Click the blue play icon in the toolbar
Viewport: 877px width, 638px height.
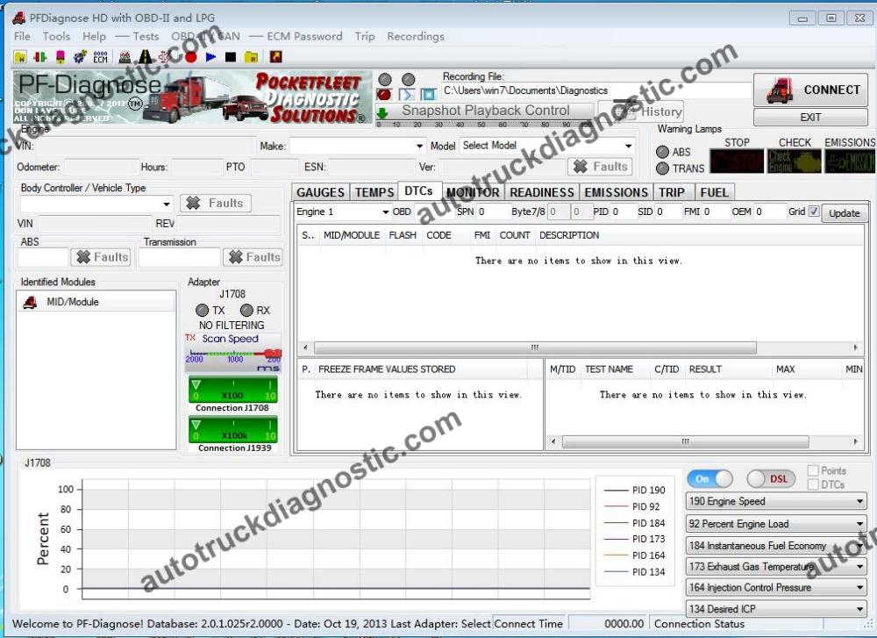pos(211,55)
